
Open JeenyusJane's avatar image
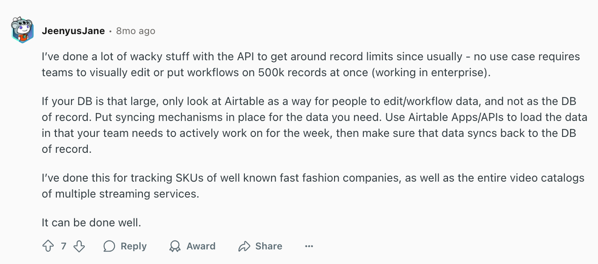pos(22,31)
